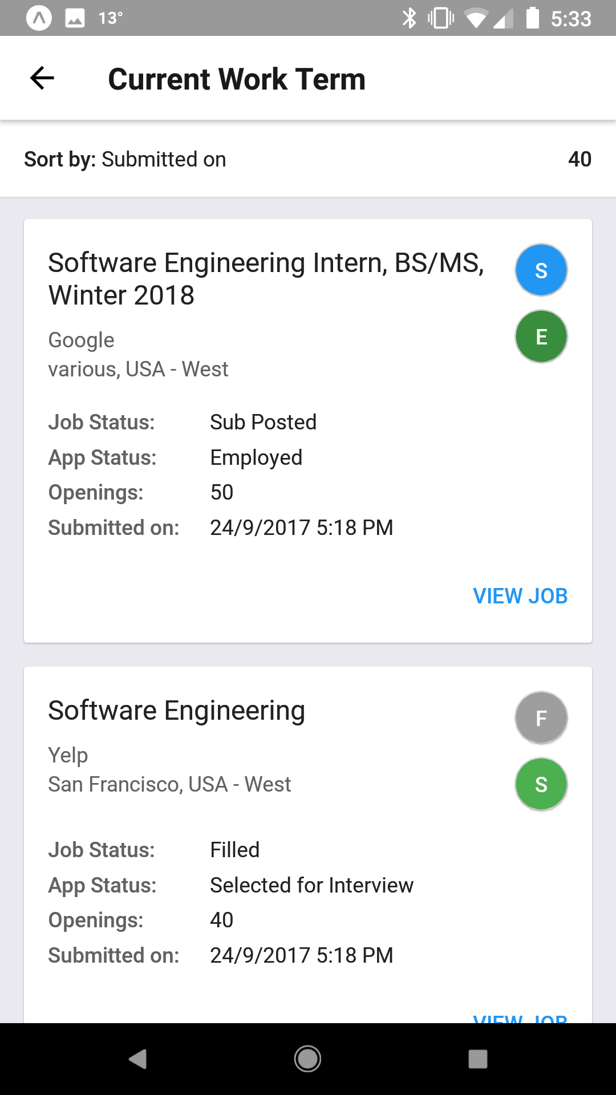The height and width of the screenshot is (1095, 616).
Task: Tap the Yelp company name
Action: click(68, 755)
